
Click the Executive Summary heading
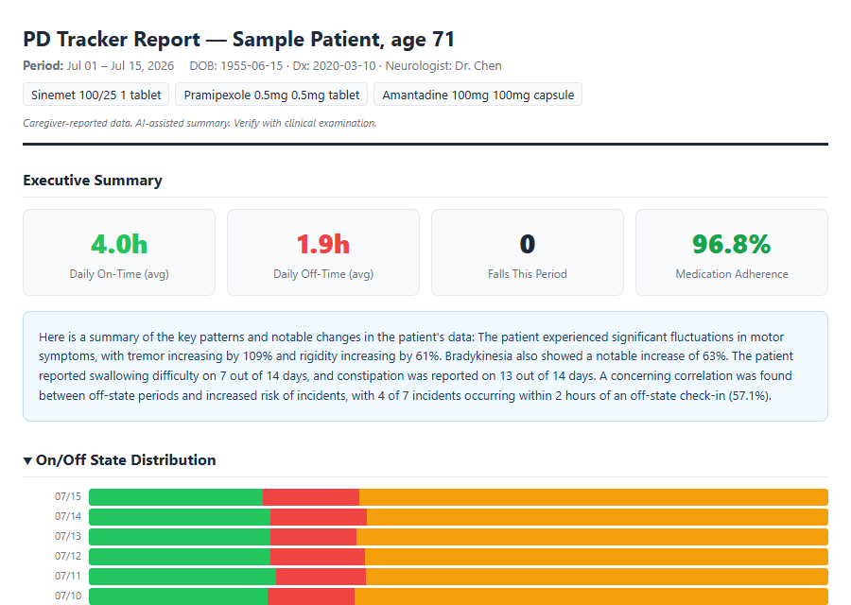click(x=93, y=181)
